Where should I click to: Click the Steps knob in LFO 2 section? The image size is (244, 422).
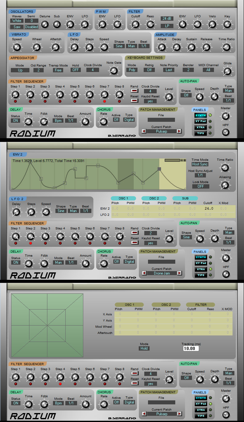(x=31, y=212)
